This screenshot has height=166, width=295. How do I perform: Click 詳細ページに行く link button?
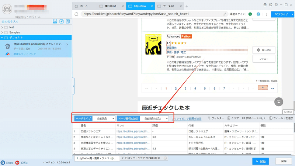coord(254,118)
